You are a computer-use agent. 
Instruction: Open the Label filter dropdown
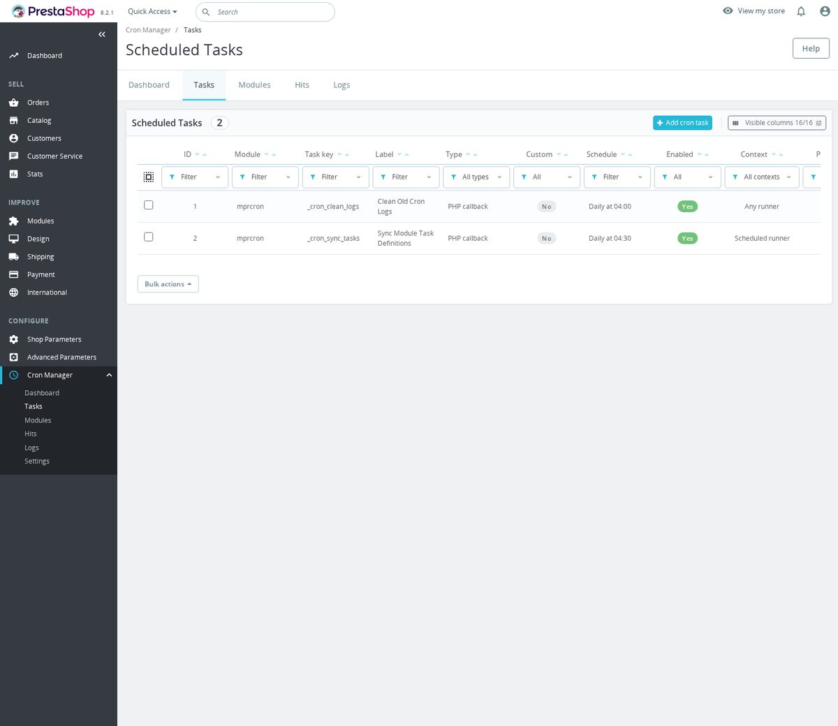(x=406, y=177)
